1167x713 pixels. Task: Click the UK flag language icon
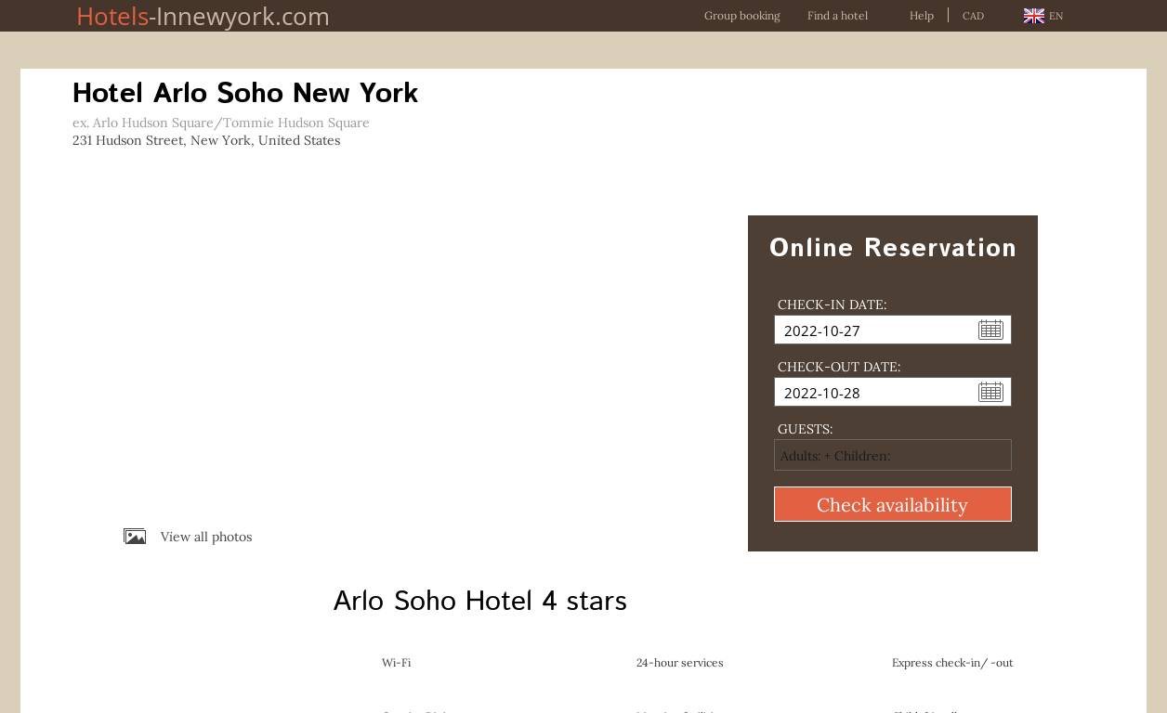pos(1033,16)
